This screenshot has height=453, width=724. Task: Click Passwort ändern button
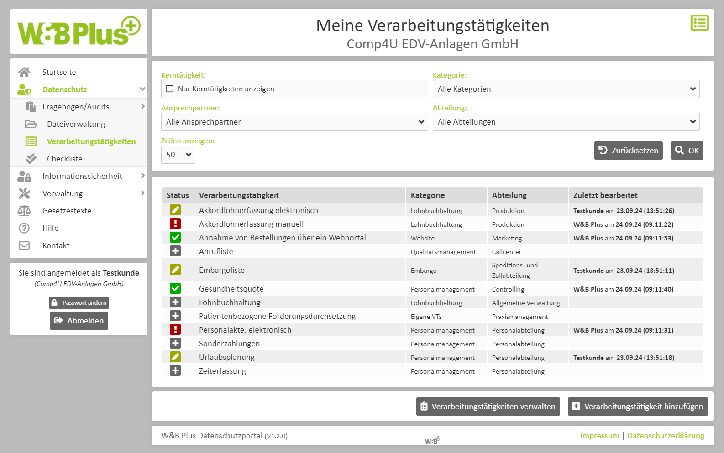79,303
